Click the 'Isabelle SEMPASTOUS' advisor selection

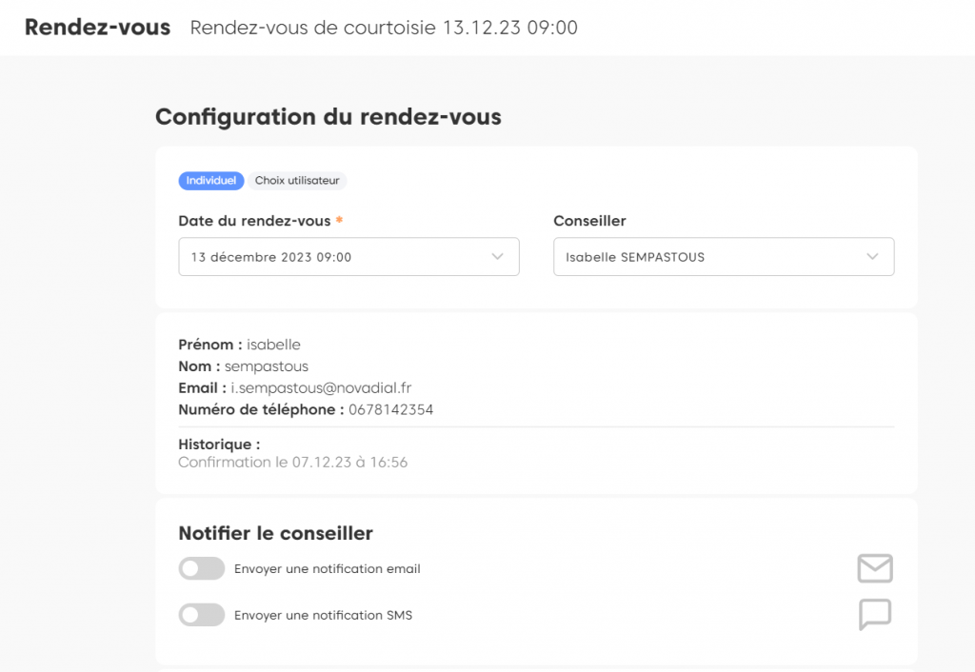point(635,257)
